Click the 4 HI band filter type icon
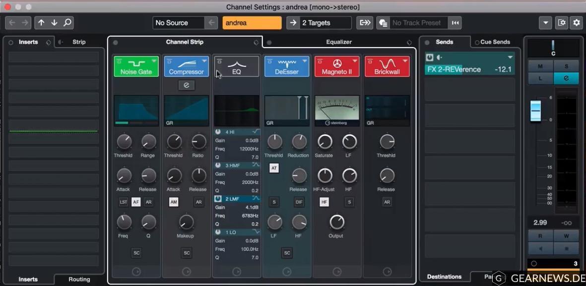This screenshot has width=586, height=286. pyautogui.click(x=256, y=132)
